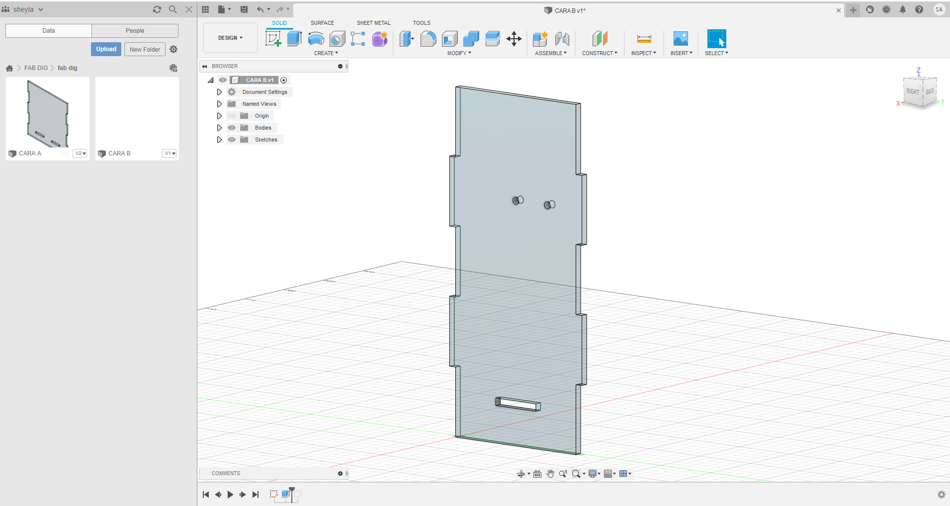The image size is (950, 506).
Task: Click the Fillet tool icon
Action: click(428, 39)
